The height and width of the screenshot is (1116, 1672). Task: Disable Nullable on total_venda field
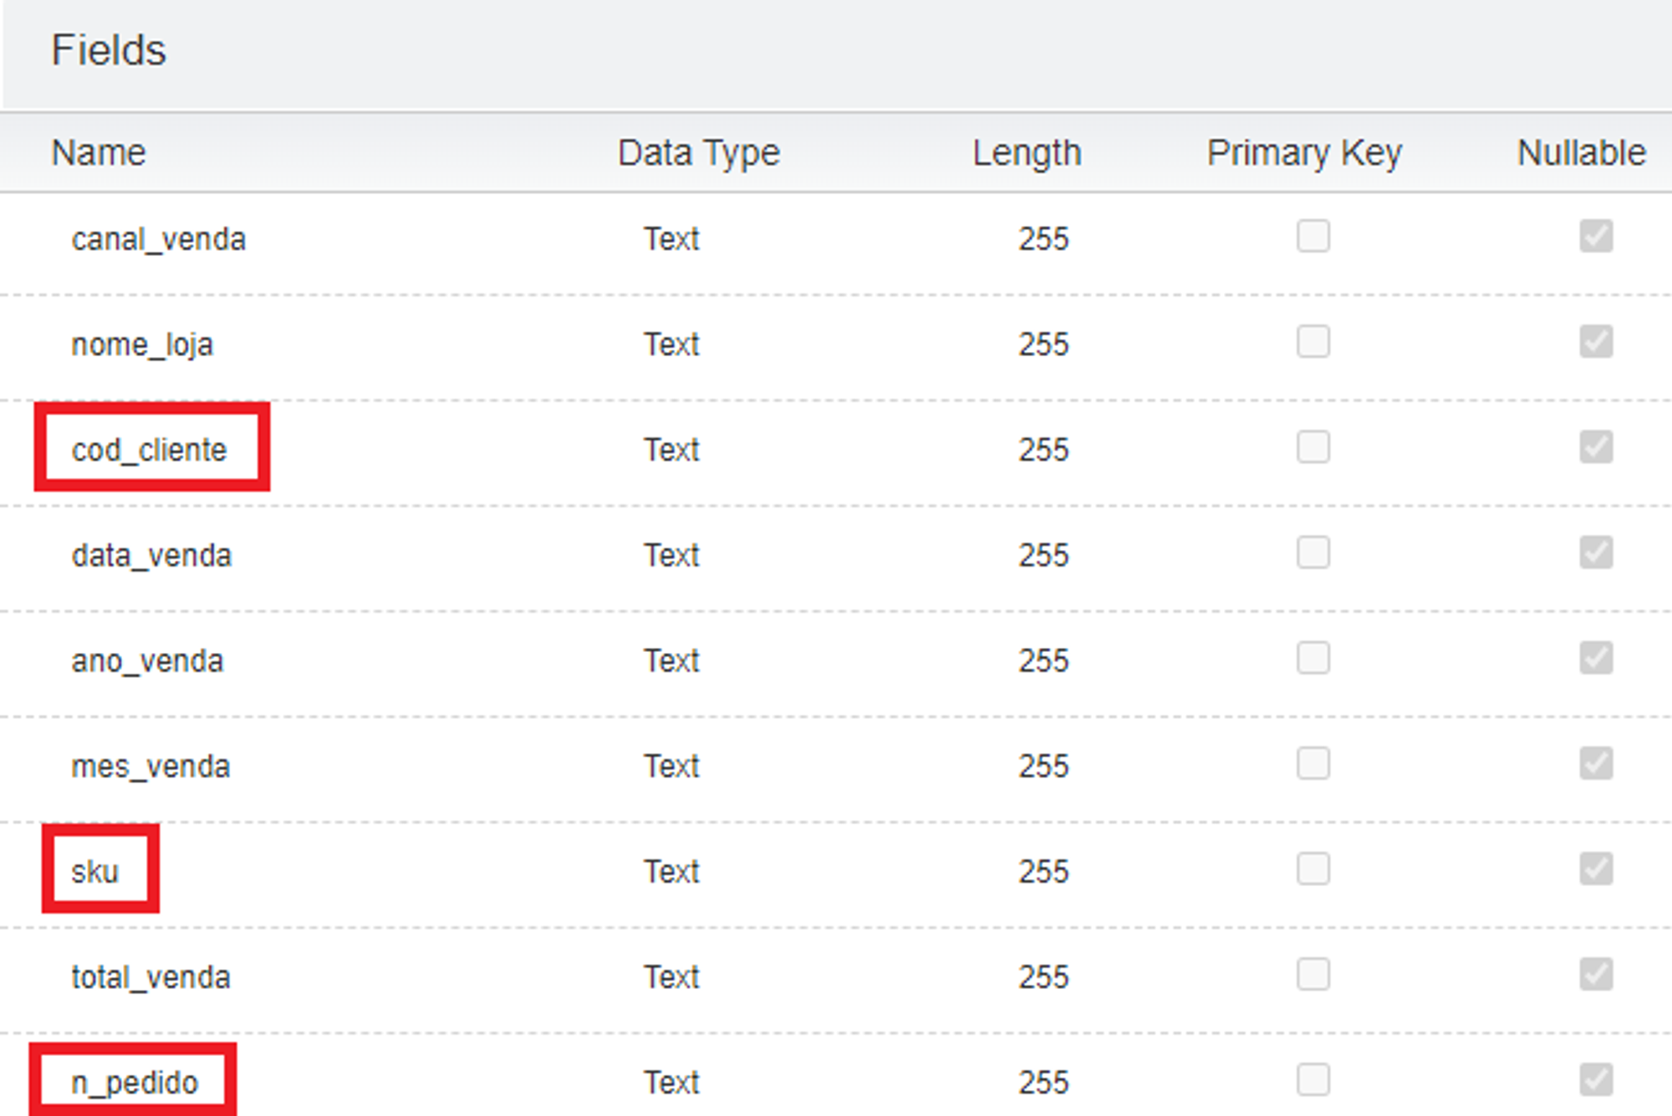[x=1595, y=975]
